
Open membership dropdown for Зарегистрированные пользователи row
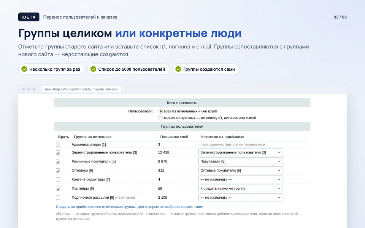point(241,152)
